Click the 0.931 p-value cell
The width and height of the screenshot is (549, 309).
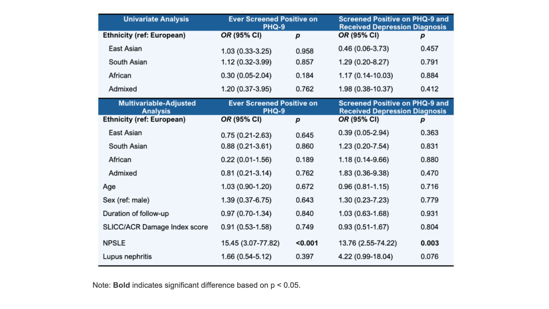(x=429, y=213)
